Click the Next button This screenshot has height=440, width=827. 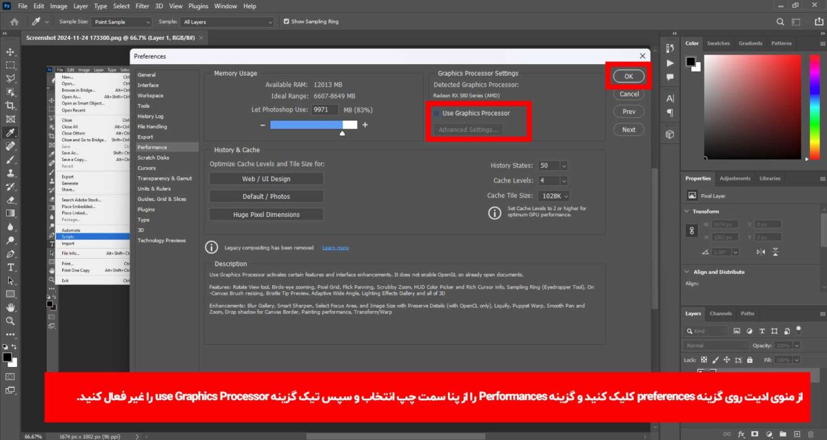[629, 129]
